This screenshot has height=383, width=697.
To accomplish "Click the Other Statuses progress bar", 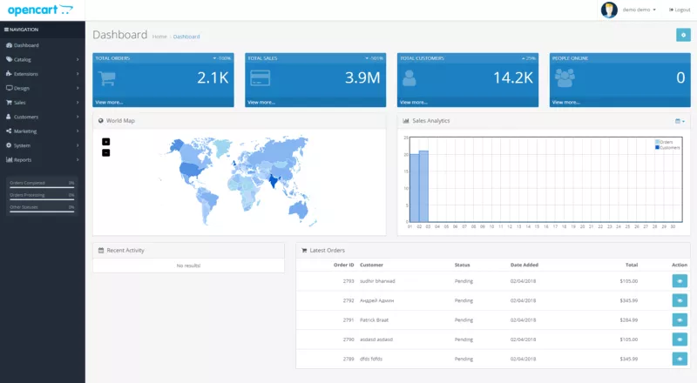I will click(42, 212).
